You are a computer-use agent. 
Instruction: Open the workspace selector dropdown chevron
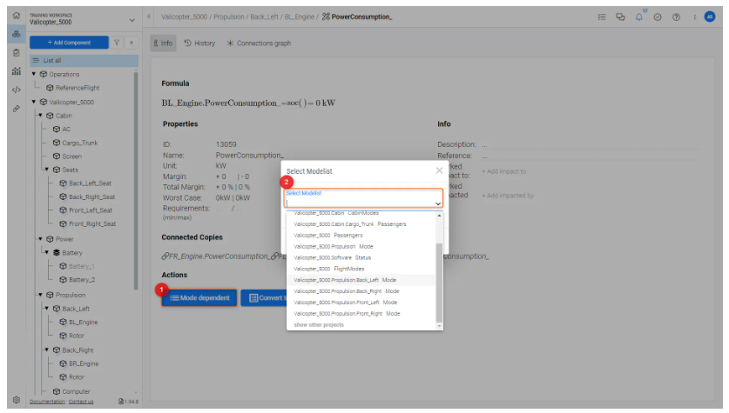pos(132,20)
